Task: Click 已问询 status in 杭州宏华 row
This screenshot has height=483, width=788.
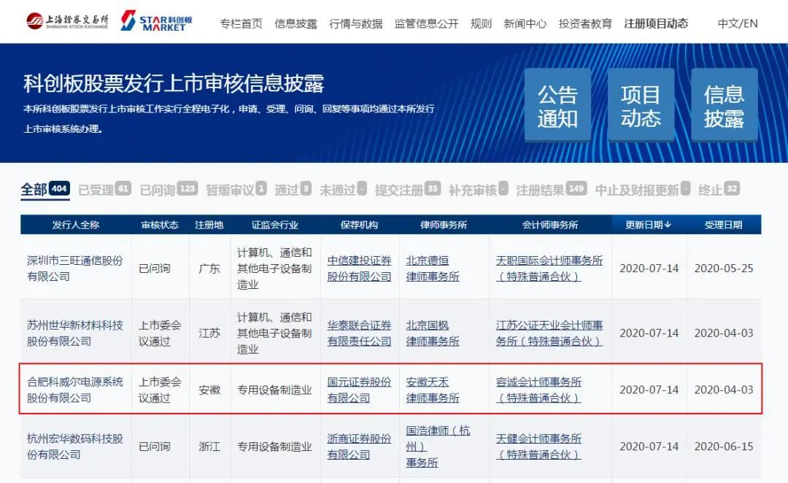Action: [155, 447]
